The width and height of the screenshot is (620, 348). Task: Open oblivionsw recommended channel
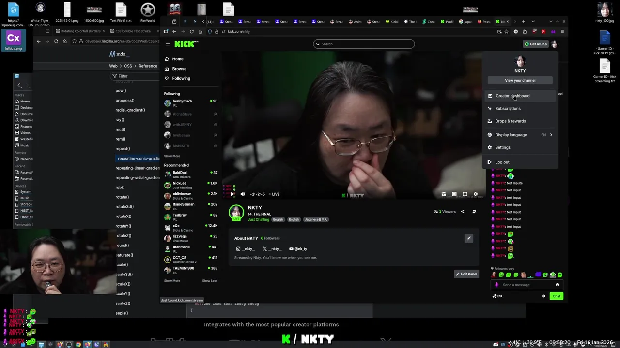coord(191,196)
